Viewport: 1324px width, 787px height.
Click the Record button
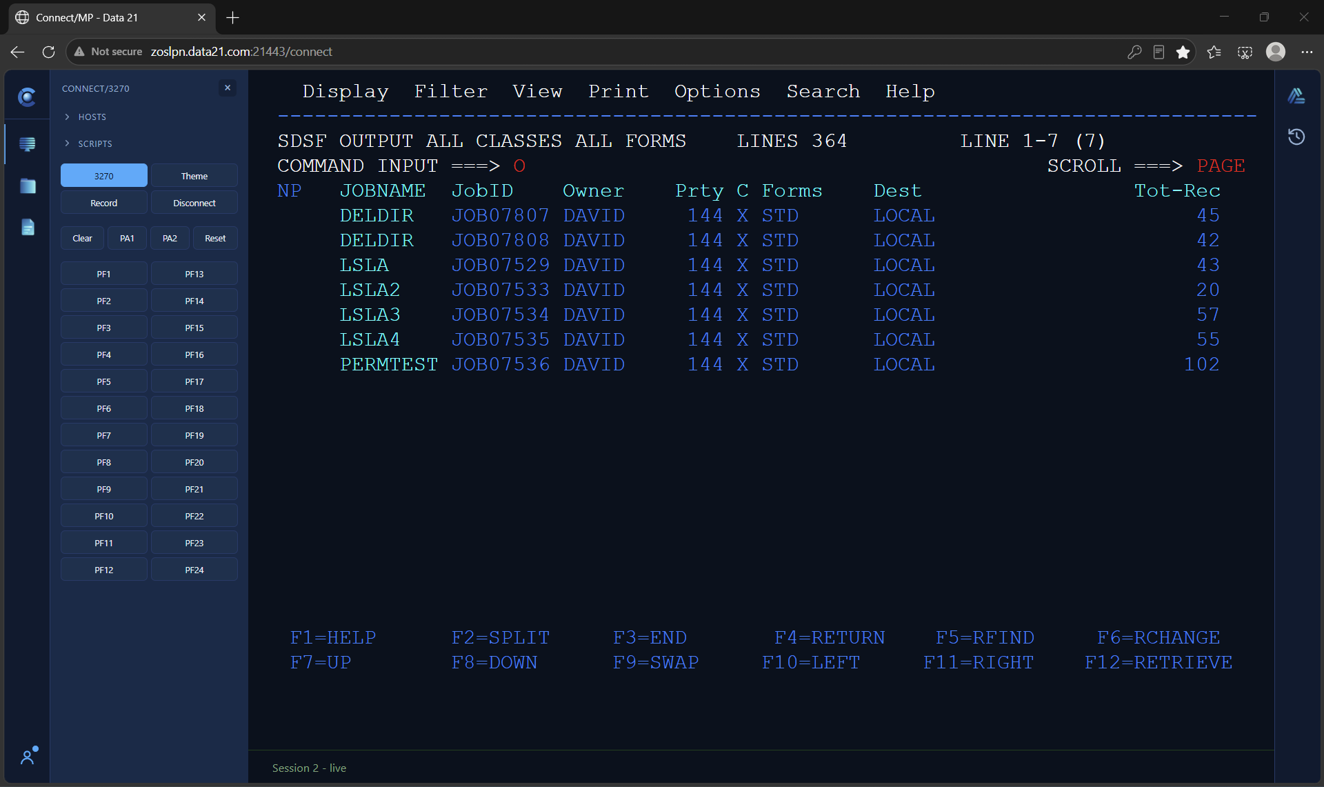click(104, 203)
